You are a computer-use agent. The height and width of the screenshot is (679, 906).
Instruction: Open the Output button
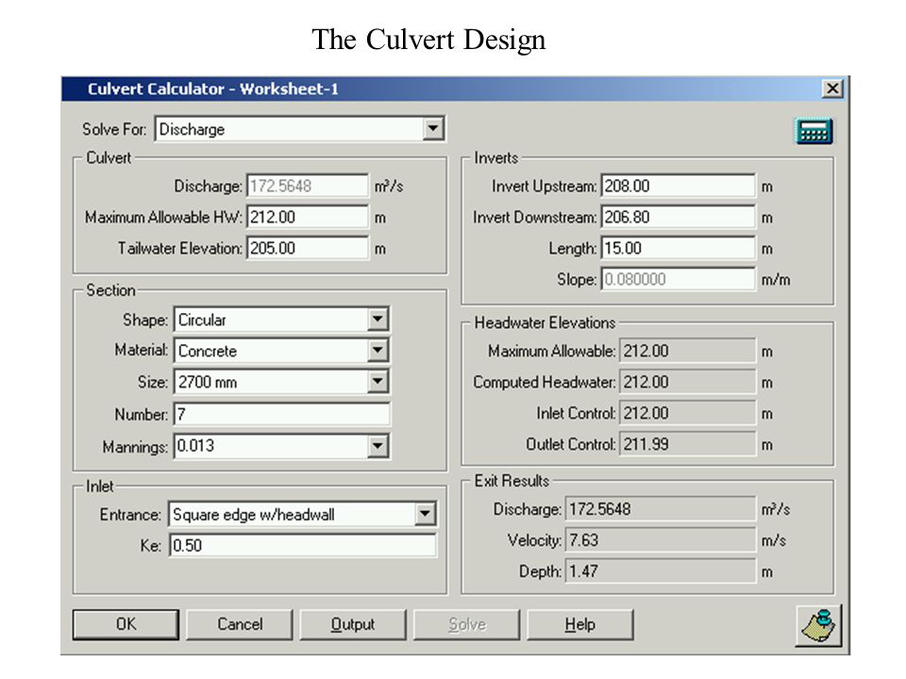352,624
